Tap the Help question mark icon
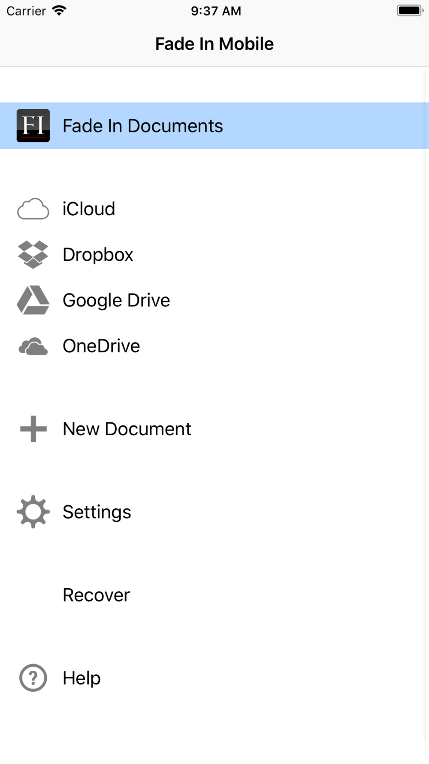 click(x=33, y=678)
